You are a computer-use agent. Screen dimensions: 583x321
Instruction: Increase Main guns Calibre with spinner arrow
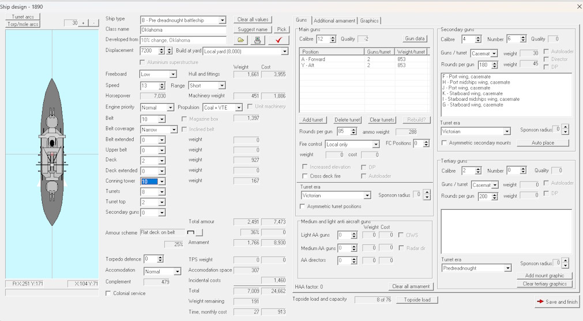click(x=333, y=37)
